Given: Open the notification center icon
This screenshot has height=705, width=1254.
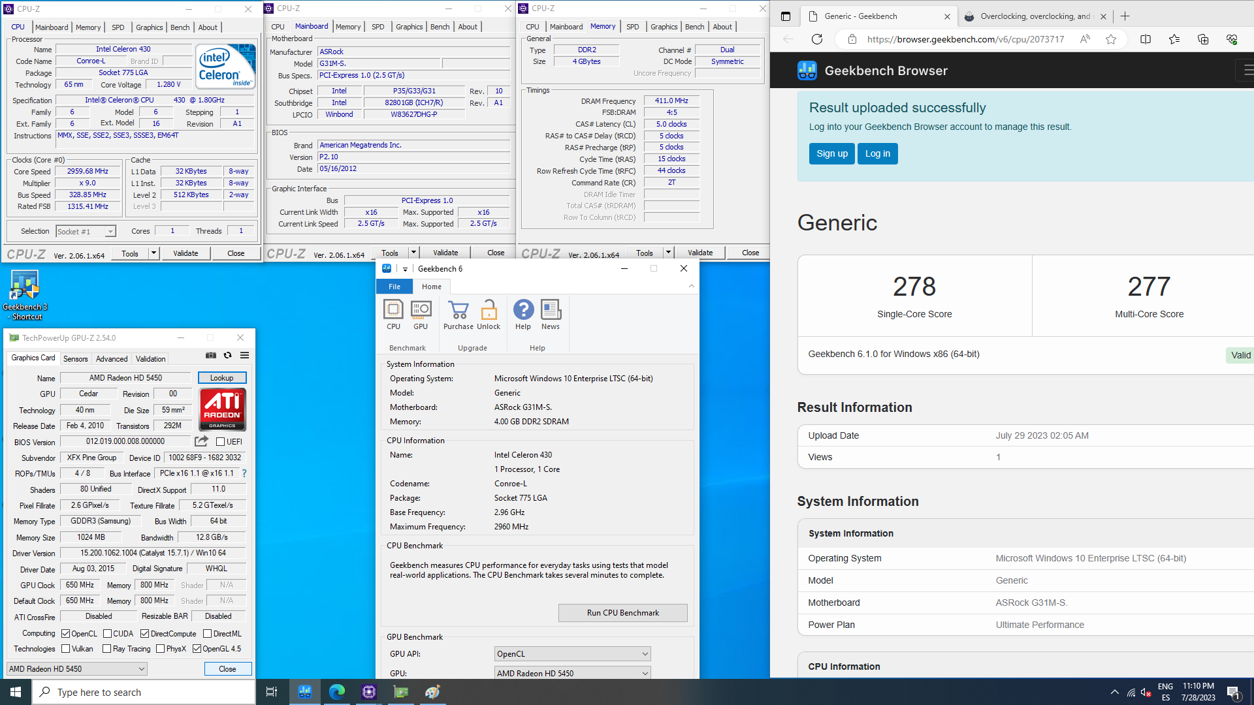Looking at the screenshot, I should pyautogui.click(x=1234, y=693).
